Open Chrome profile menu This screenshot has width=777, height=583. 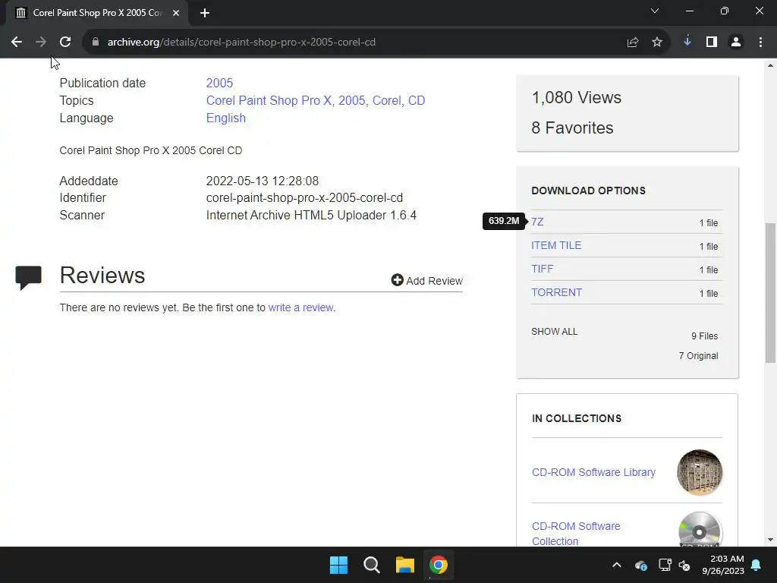pos(735,43)
